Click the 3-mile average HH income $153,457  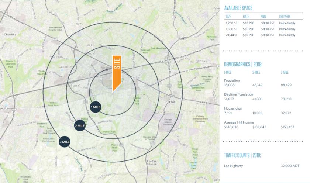287,127
